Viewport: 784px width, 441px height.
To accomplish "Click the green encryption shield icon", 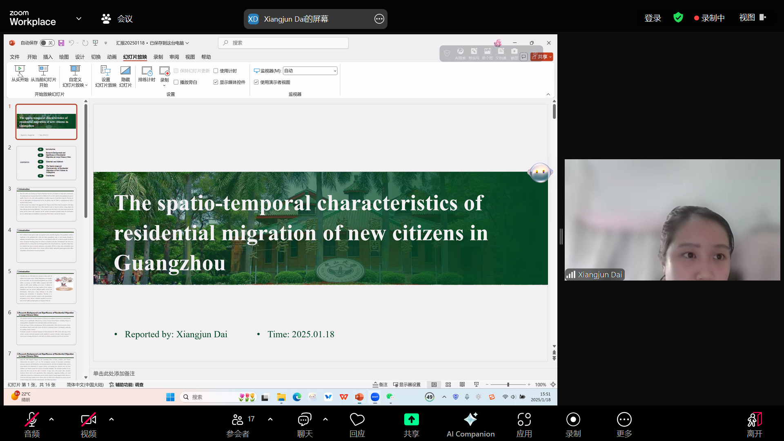I will 678,18.
